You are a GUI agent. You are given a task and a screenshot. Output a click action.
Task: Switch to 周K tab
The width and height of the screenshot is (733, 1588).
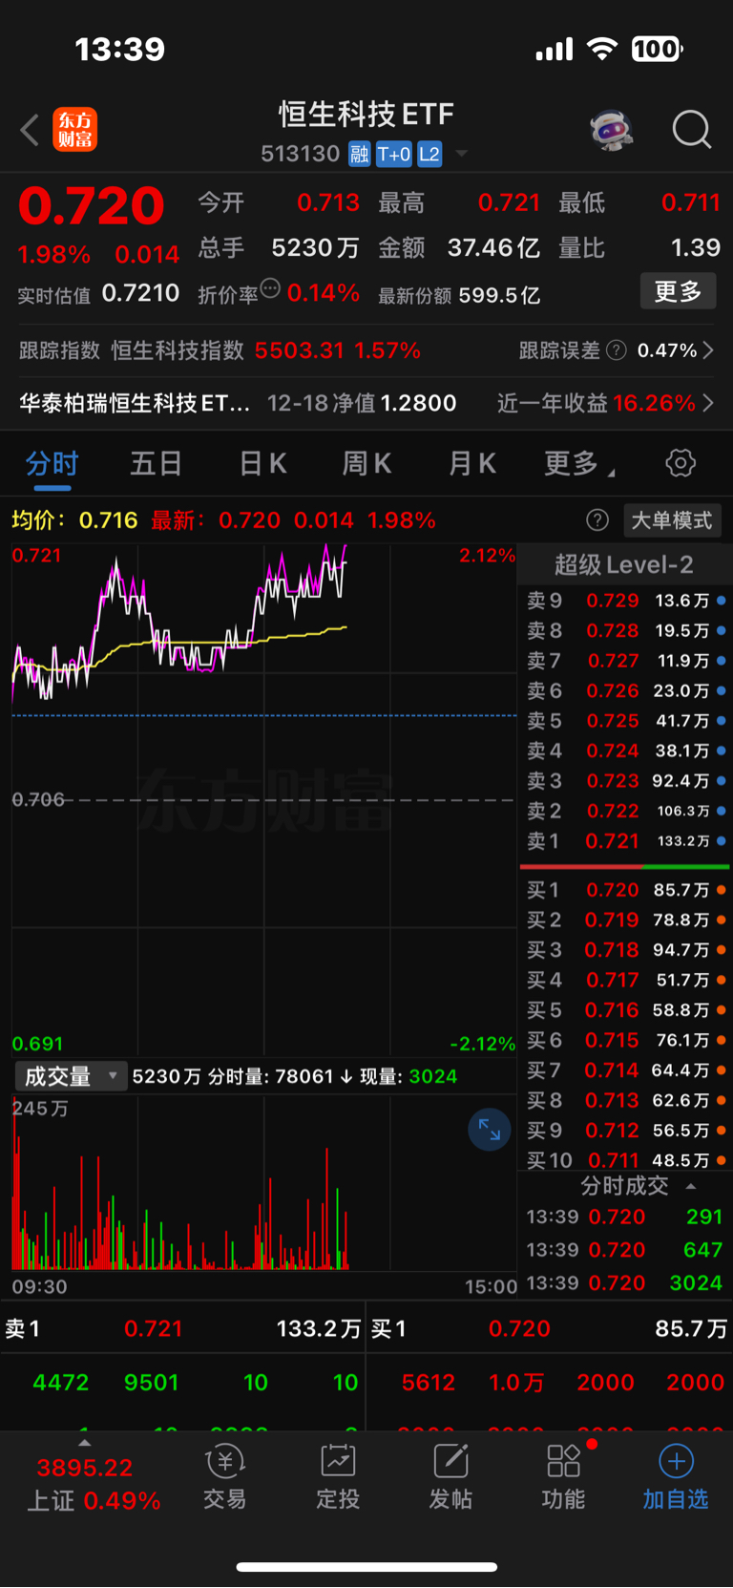(366, 464)
